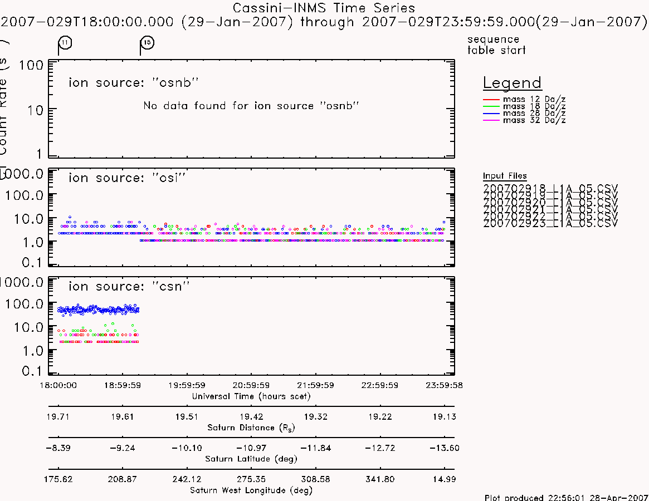Select the magenta mass 32 Da/z legend line
649x501 pixels.
[491, 120]
